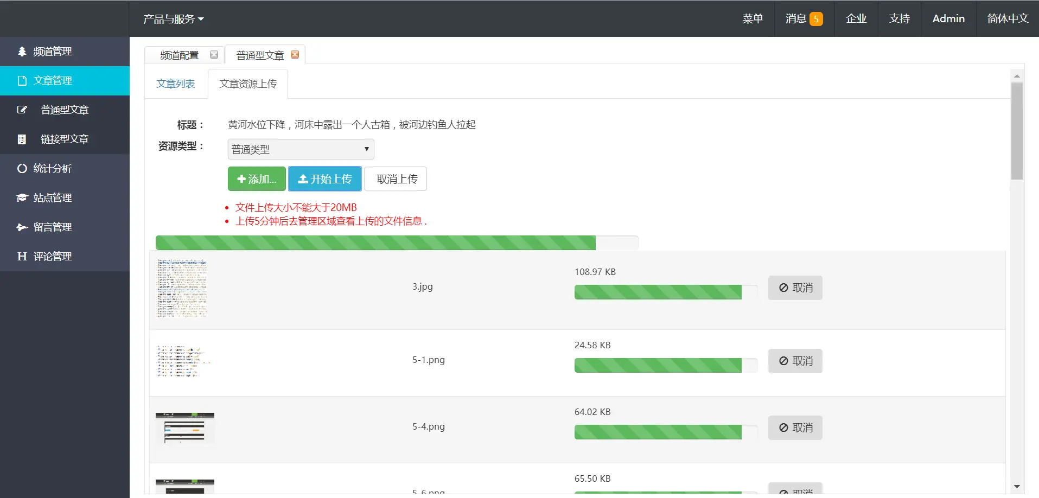
Task: Open 评论管理 in the sidebar
Action: (x=65, y=257)
